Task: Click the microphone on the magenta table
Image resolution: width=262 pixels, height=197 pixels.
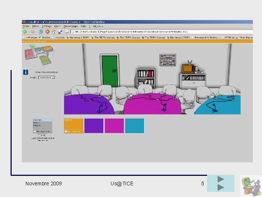Action: point(164,107)
